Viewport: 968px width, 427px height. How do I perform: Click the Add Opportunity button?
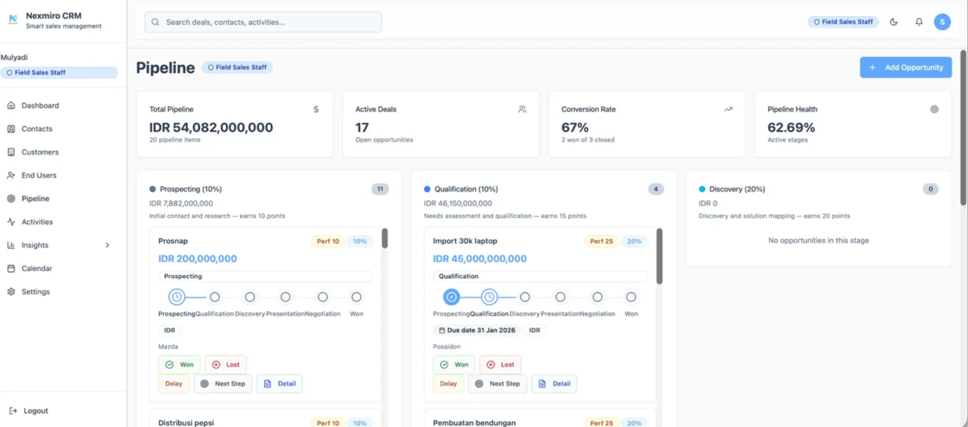coord(905,67)
